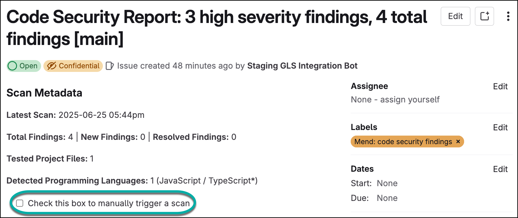The width and height of the screenshot is (518, 218).
Task: Click the issue type icon before 'Issue created'
Action: [x=110, y=66]
